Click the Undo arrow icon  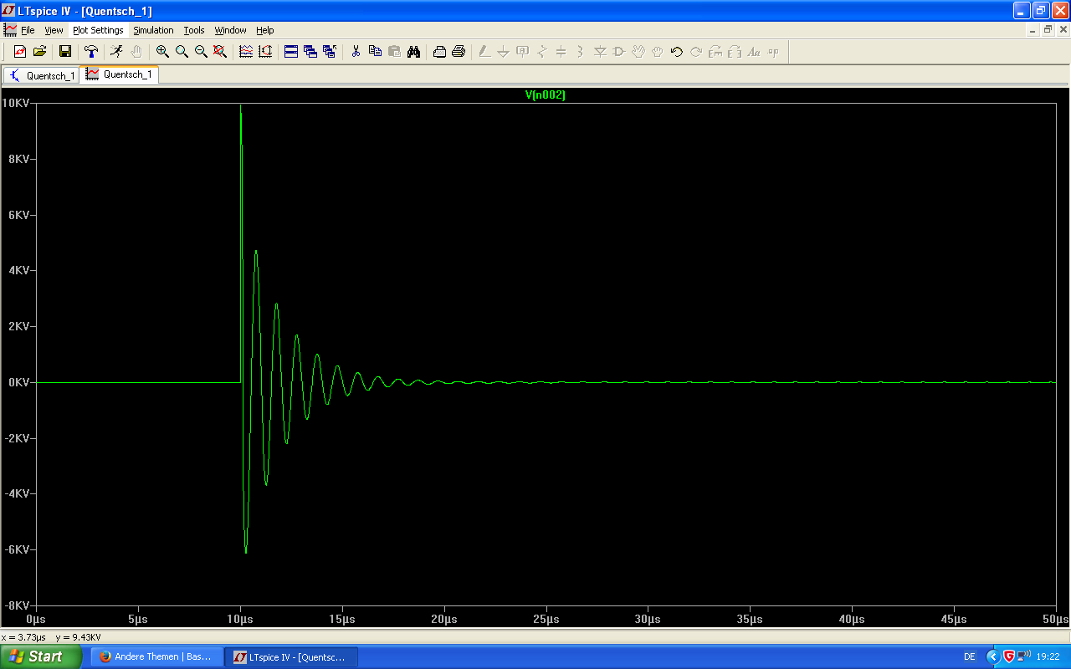(x=677, y=52)
